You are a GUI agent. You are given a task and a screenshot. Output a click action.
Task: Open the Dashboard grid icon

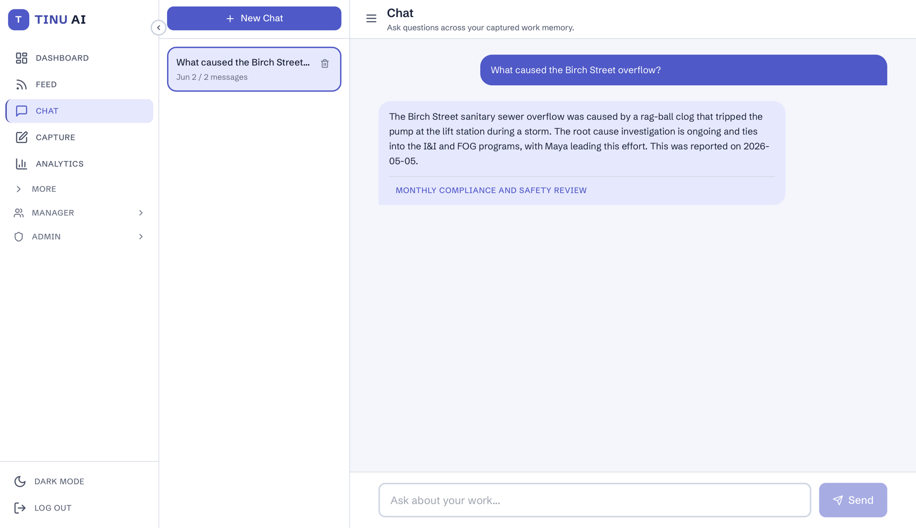[21, 58]
